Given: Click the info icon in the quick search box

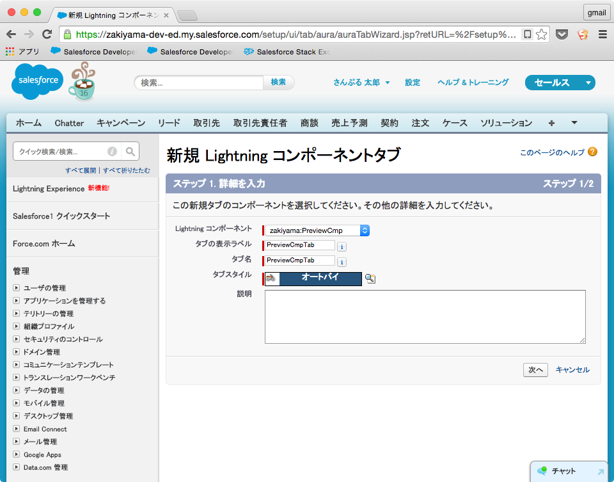Looking at the screenshot, I should (x=112, y=151).
